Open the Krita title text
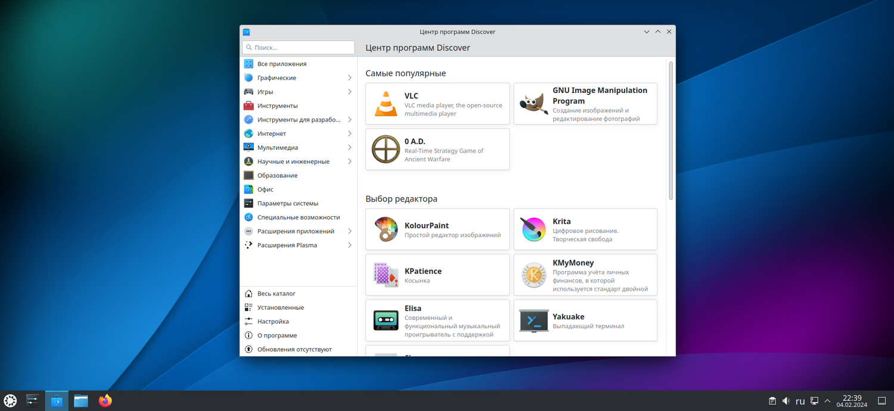 click(x=561, y=222)
